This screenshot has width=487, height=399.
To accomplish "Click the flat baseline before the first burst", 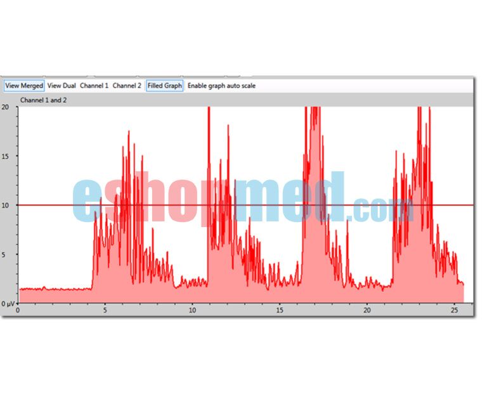I will coord(54,296).
